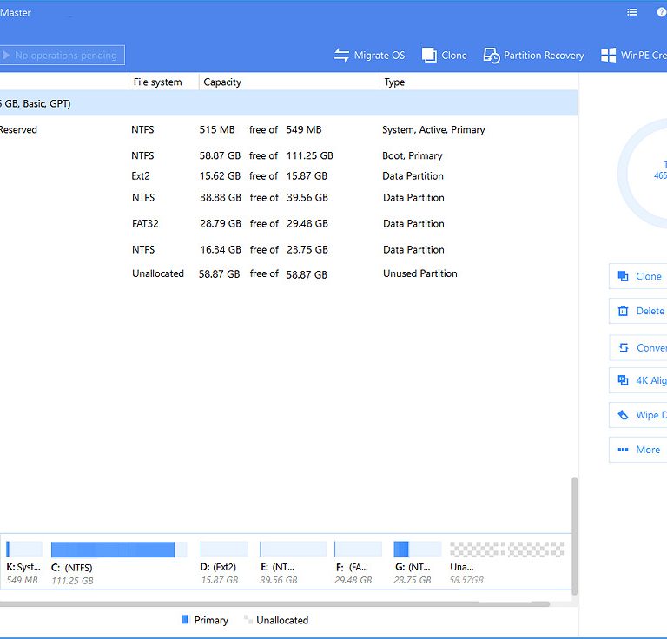Select D: (Ext2) 15.87 GB map block
Viewport: 667px width, 639px height.
(224, 562)
